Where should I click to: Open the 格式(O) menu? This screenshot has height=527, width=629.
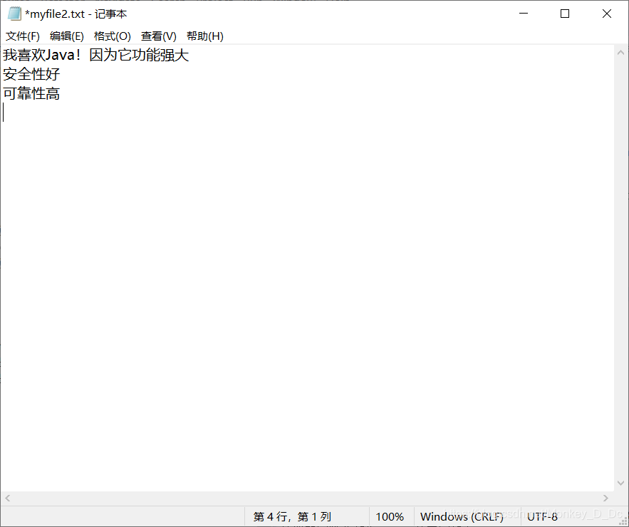[113, 36]
